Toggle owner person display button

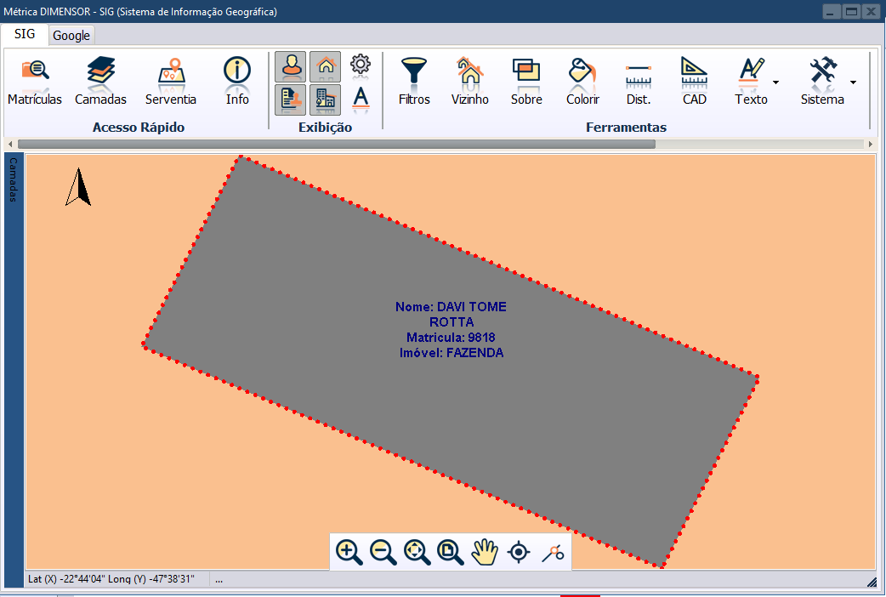(291, 65)
